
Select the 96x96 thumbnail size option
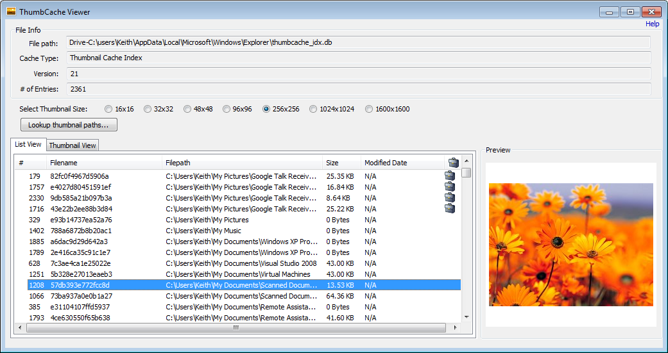pyautogui.click(x=227, y=109)
